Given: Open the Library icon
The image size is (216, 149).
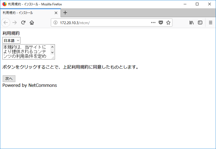Looking at the screenshot, I should (191, 23).
